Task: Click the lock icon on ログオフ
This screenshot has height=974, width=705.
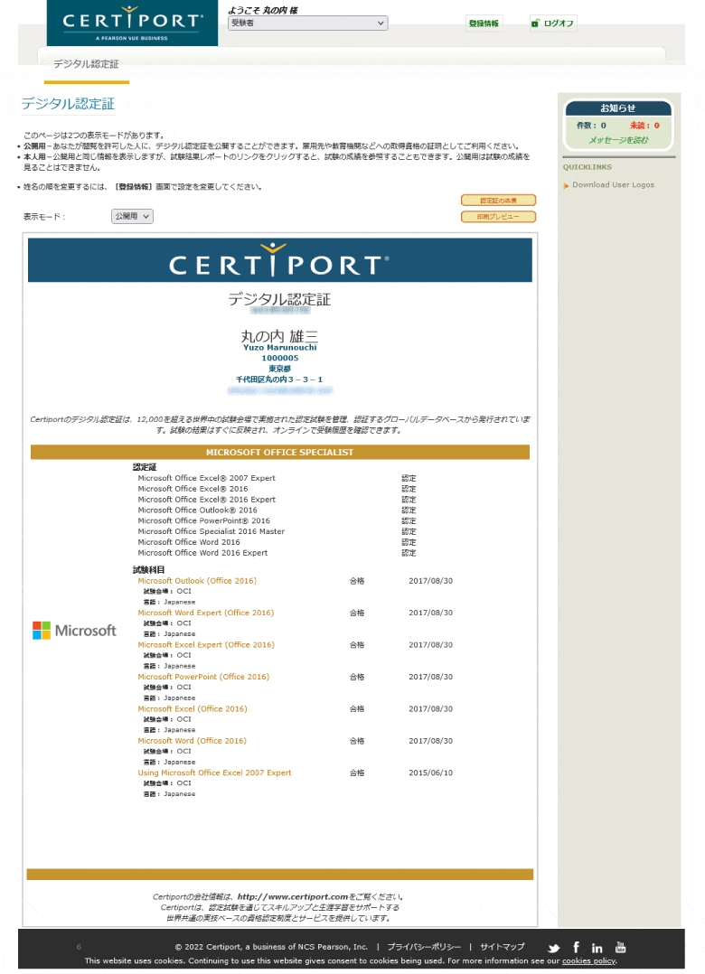Action: tap(535, 23)
